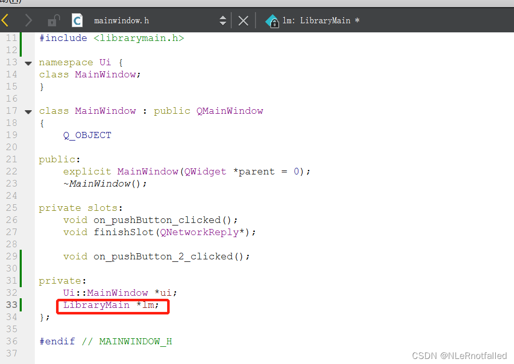This screenshot has width=514, height=364.
Task: Click 'private slots:' label
Action: click(81, 208)
